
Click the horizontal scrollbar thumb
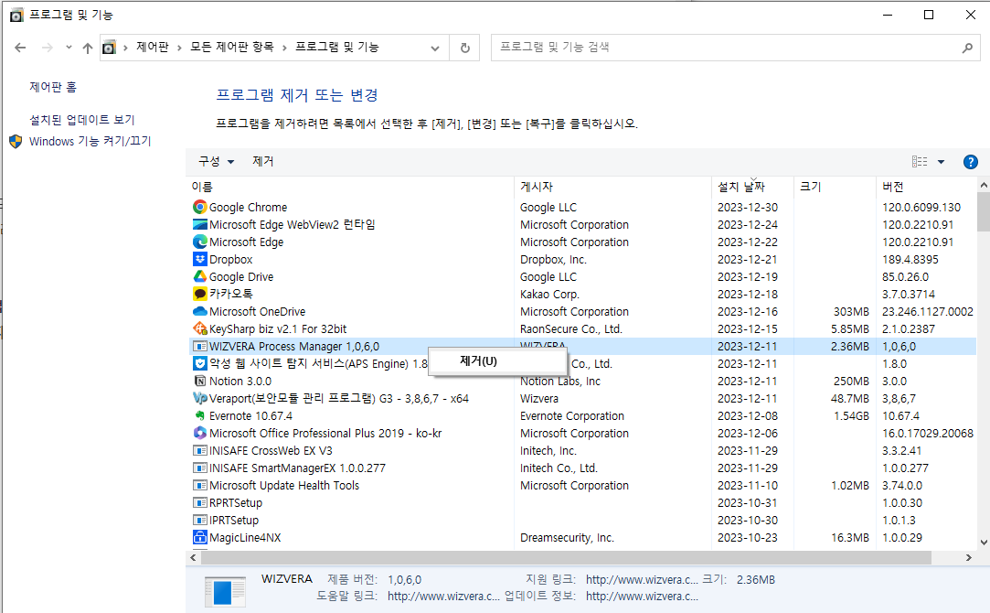565,557
